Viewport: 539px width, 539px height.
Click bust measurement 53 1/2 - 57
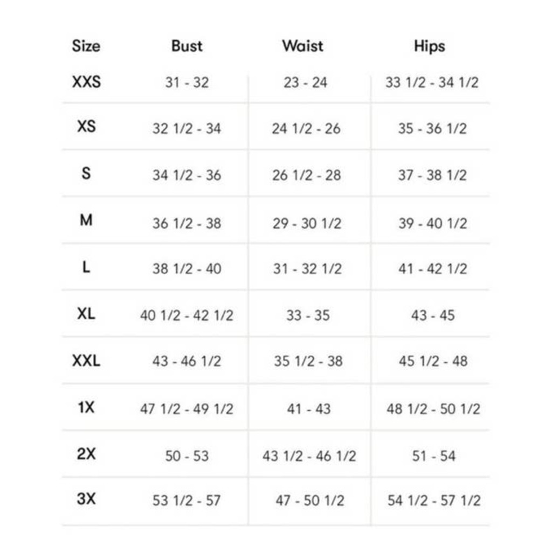tap(186, 501)
